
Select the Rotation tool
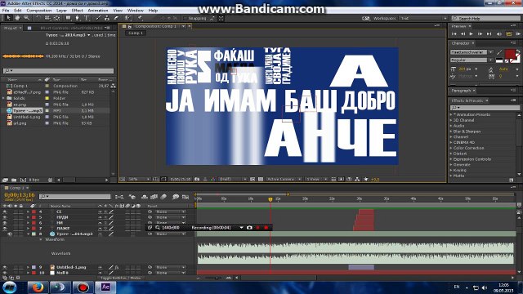coord(38,18)
